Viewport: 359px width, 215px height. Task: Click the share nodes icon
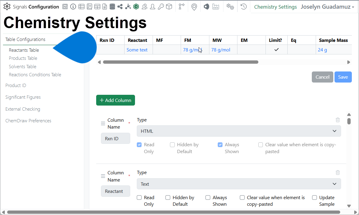[x=120, y=7]
